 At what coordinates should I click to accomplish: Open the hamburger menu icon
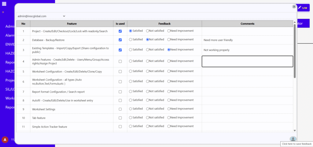point(4,4)
